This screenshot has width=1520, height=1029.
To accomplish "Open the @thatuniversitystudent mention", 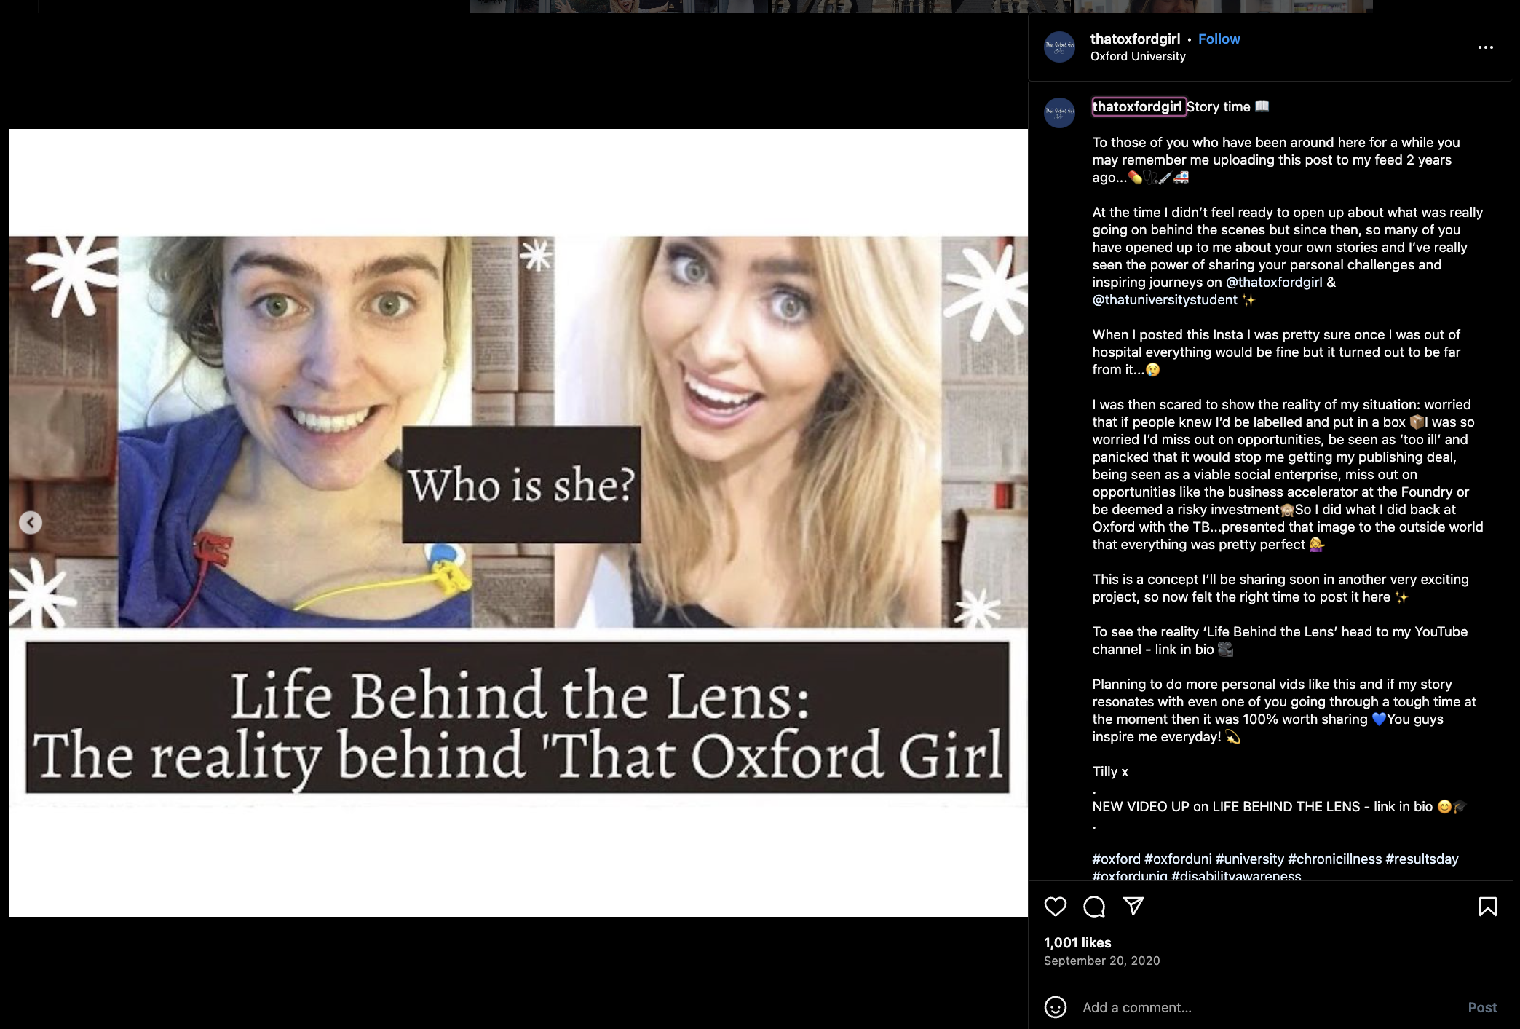I will click(x=1165, y=300).
